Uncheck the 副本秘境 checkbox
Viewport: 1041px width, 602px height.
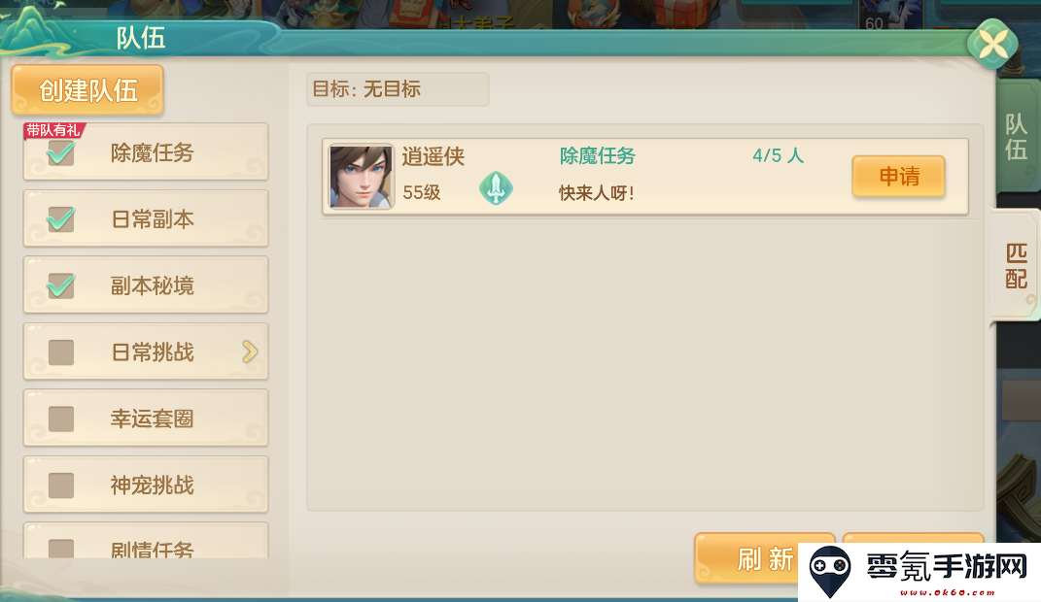tap(61, 285)
